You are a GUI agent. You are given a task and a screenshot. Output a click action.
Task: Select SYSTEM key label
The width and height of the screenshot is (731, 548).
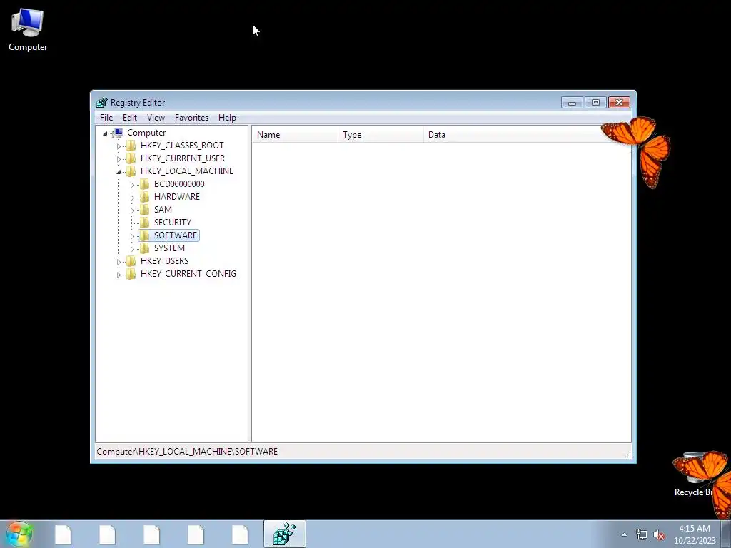(170, 248)
